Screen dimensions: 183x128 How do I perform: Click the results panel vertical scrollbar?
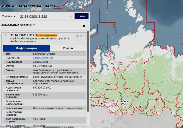[88, 71]
